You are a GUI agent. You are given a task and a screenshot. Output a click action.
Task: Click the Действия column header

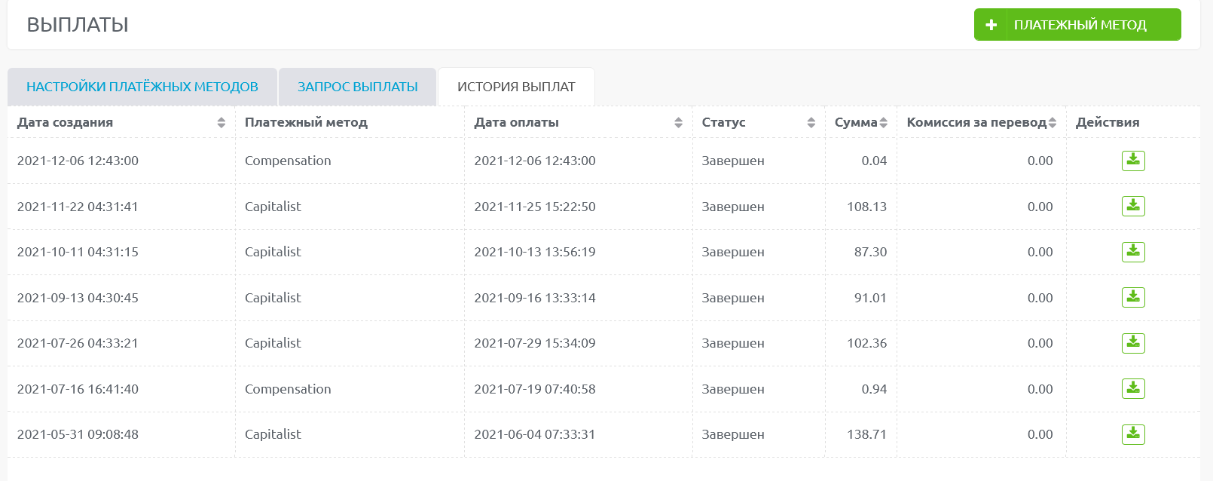(x=1108, y=122)
